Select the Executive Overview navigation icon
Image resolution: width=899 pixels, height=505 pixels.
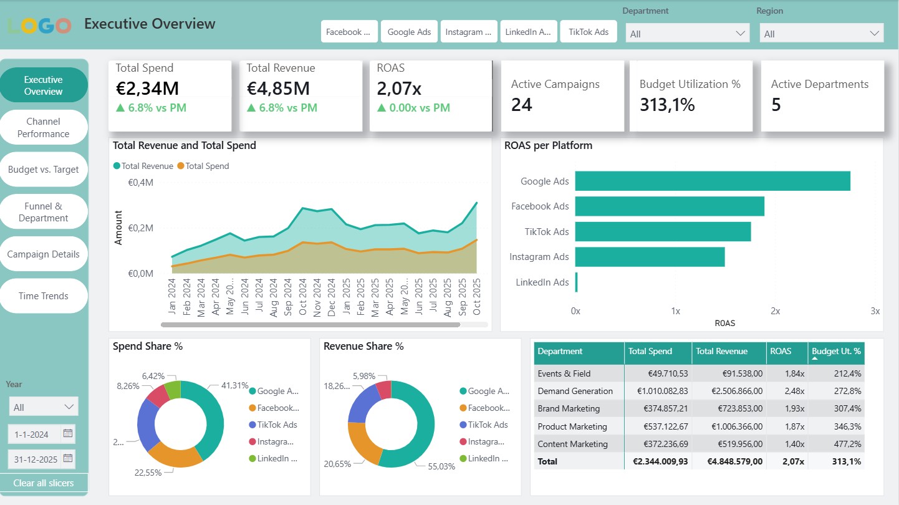pos(44,84)
